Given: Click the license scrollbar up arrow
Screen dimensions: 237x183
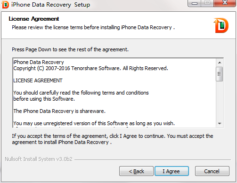Looking at the screenshot, I should (x=220, y=63).
